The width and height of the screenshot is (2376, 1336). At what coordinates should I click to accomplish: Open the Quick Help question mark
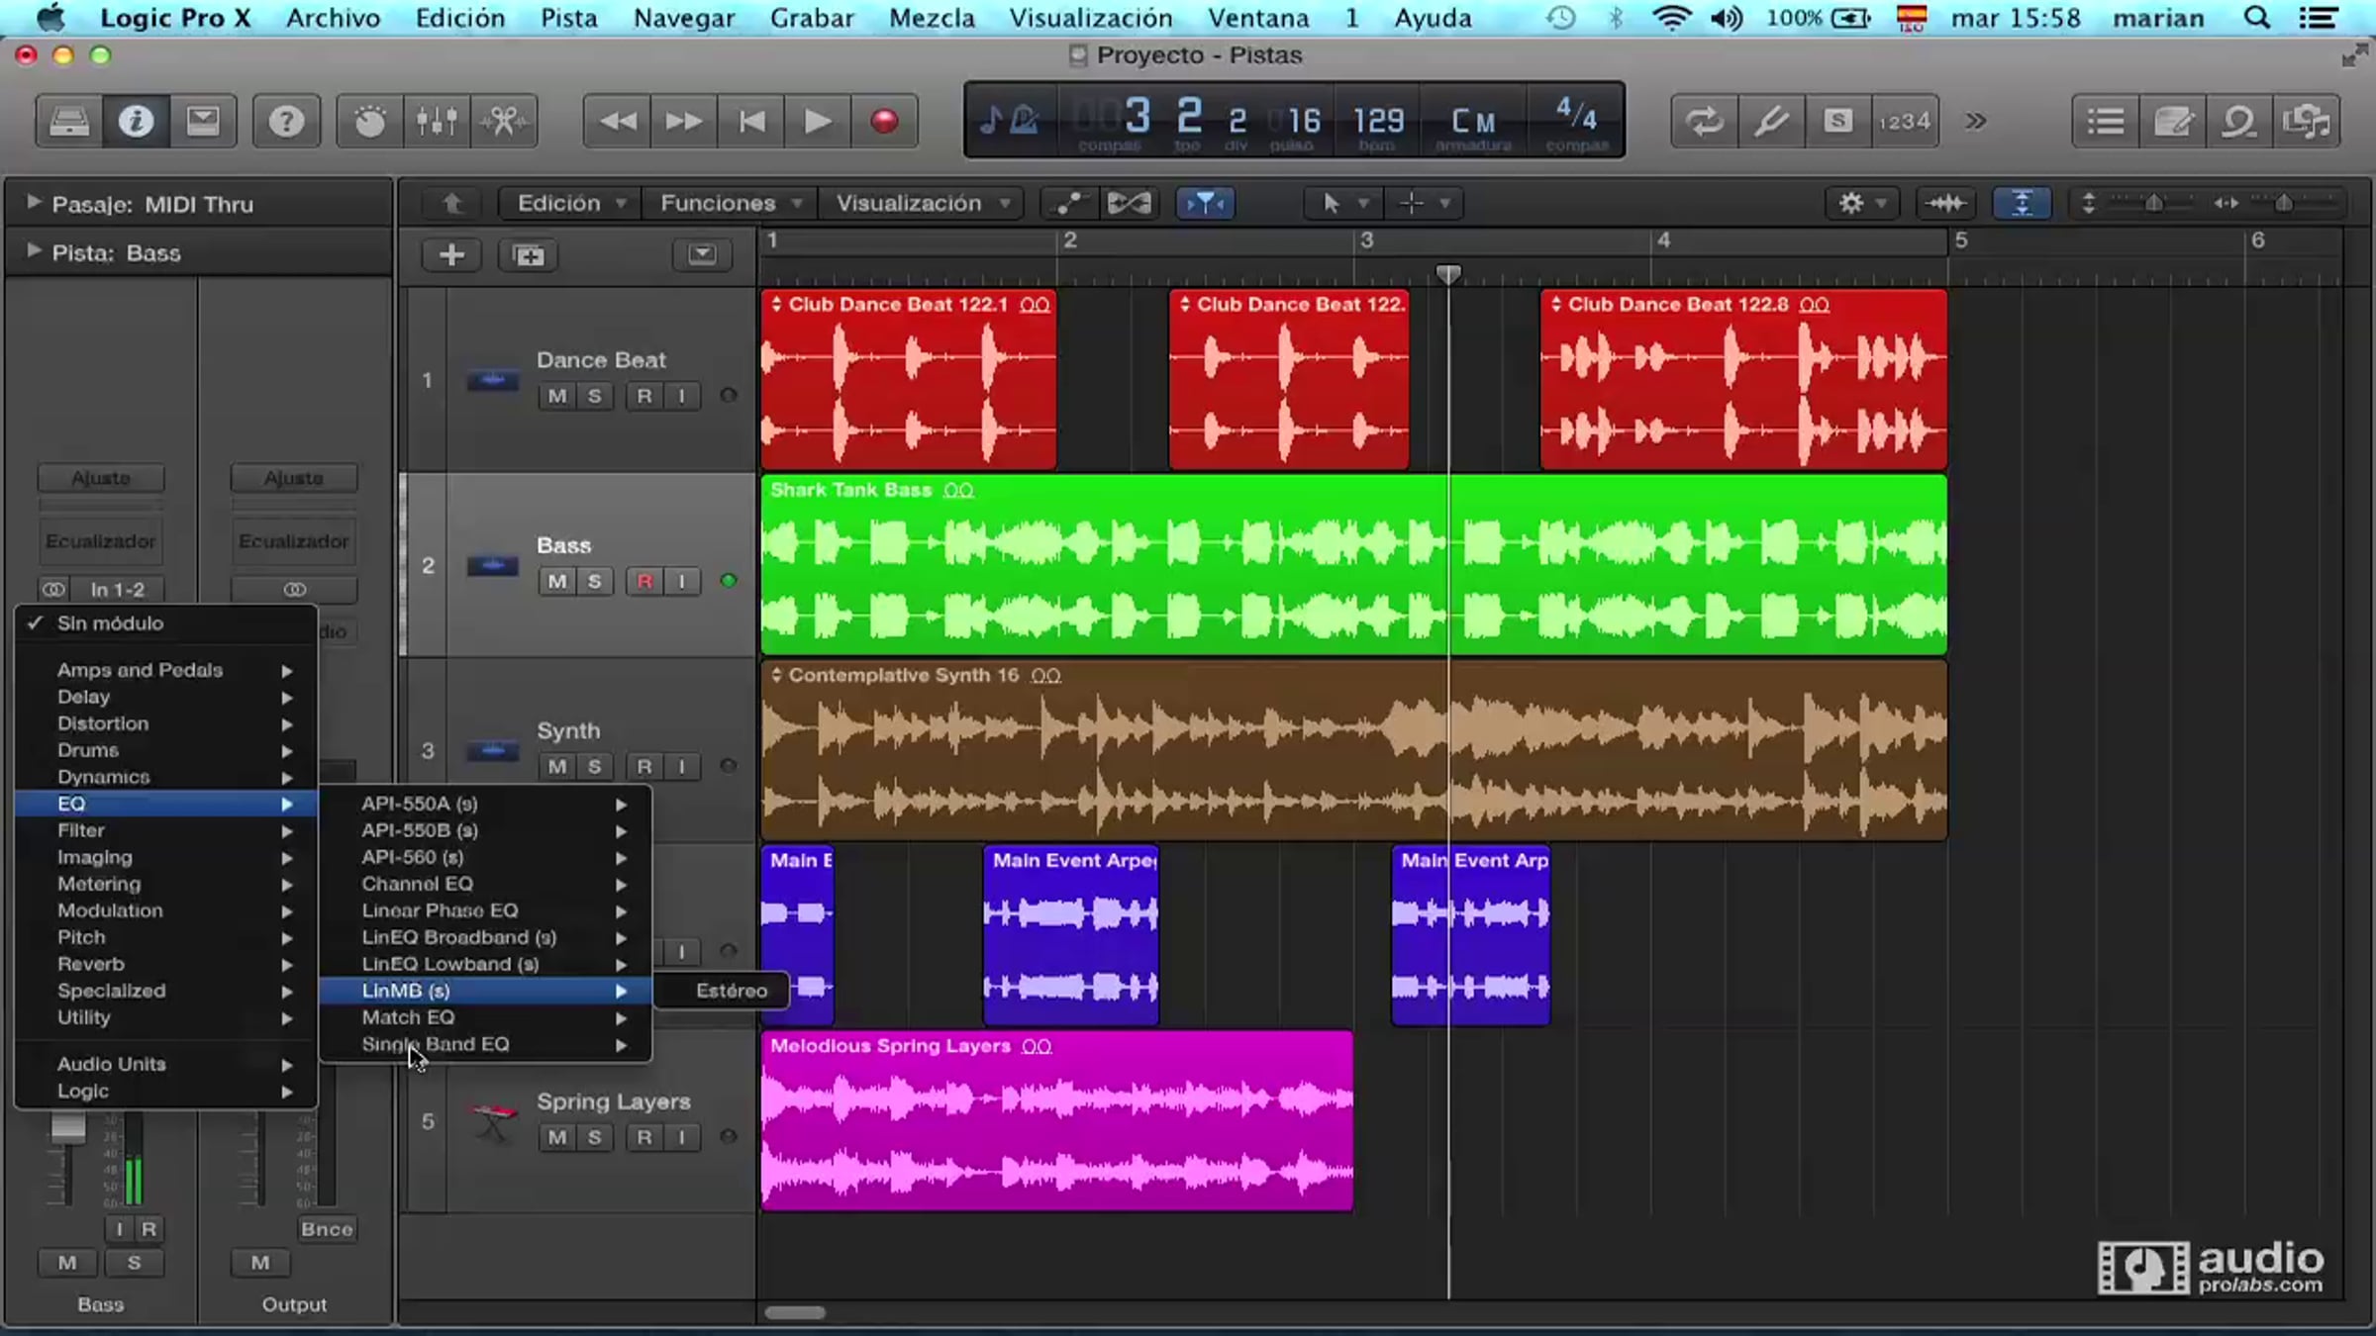point(286,121)
